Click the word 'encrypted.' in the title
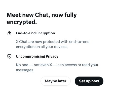Screen dimensions: 117x95 (22, 22)
